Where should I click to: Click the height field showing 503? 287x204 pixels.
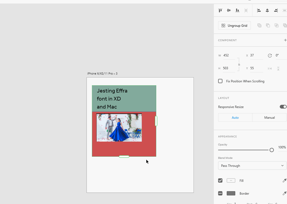coord(229,68)
